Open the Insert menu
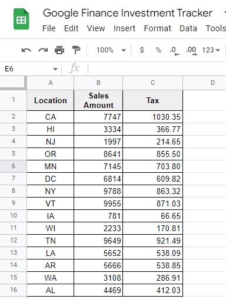 click(x=124, y=28)
